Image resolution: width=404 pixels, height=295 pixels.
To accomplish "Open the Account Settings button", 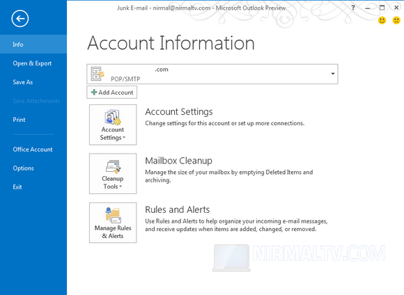I will click(x=113, y=125).
